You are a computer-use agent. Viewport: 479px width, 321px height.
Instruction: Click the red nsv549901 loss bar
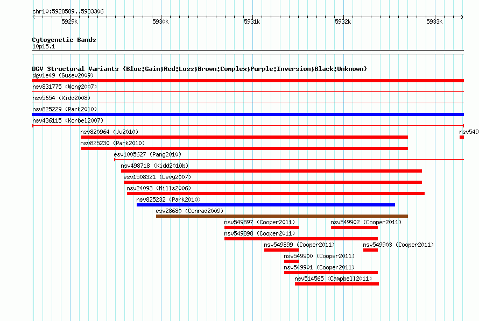tap(331, 273)
